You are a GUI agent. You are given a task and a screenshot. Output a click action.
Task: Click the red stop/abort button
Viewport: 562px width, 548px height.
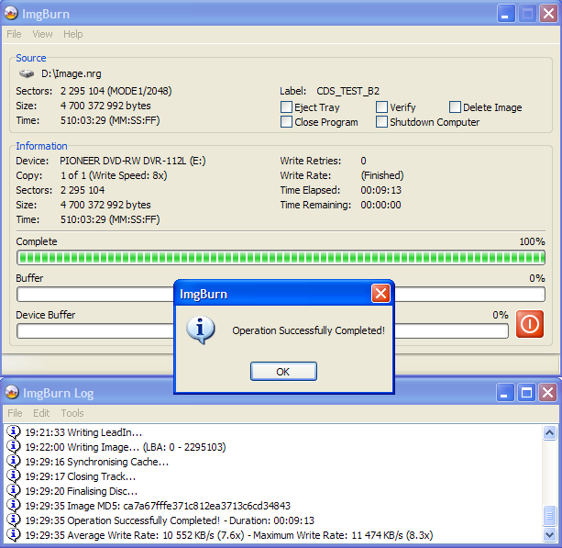coord(530,324)
